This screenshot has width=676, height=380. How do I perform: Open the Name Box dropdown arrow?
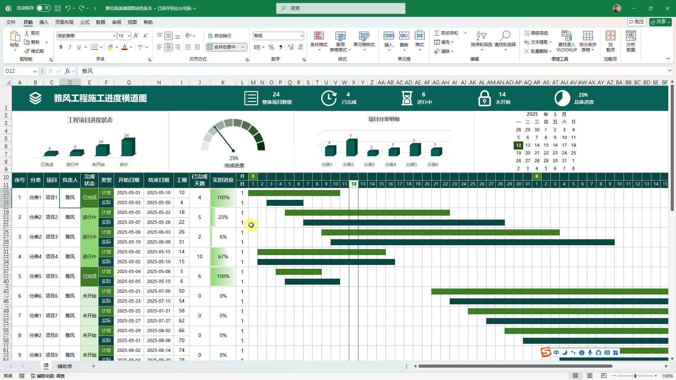point(35,71)
